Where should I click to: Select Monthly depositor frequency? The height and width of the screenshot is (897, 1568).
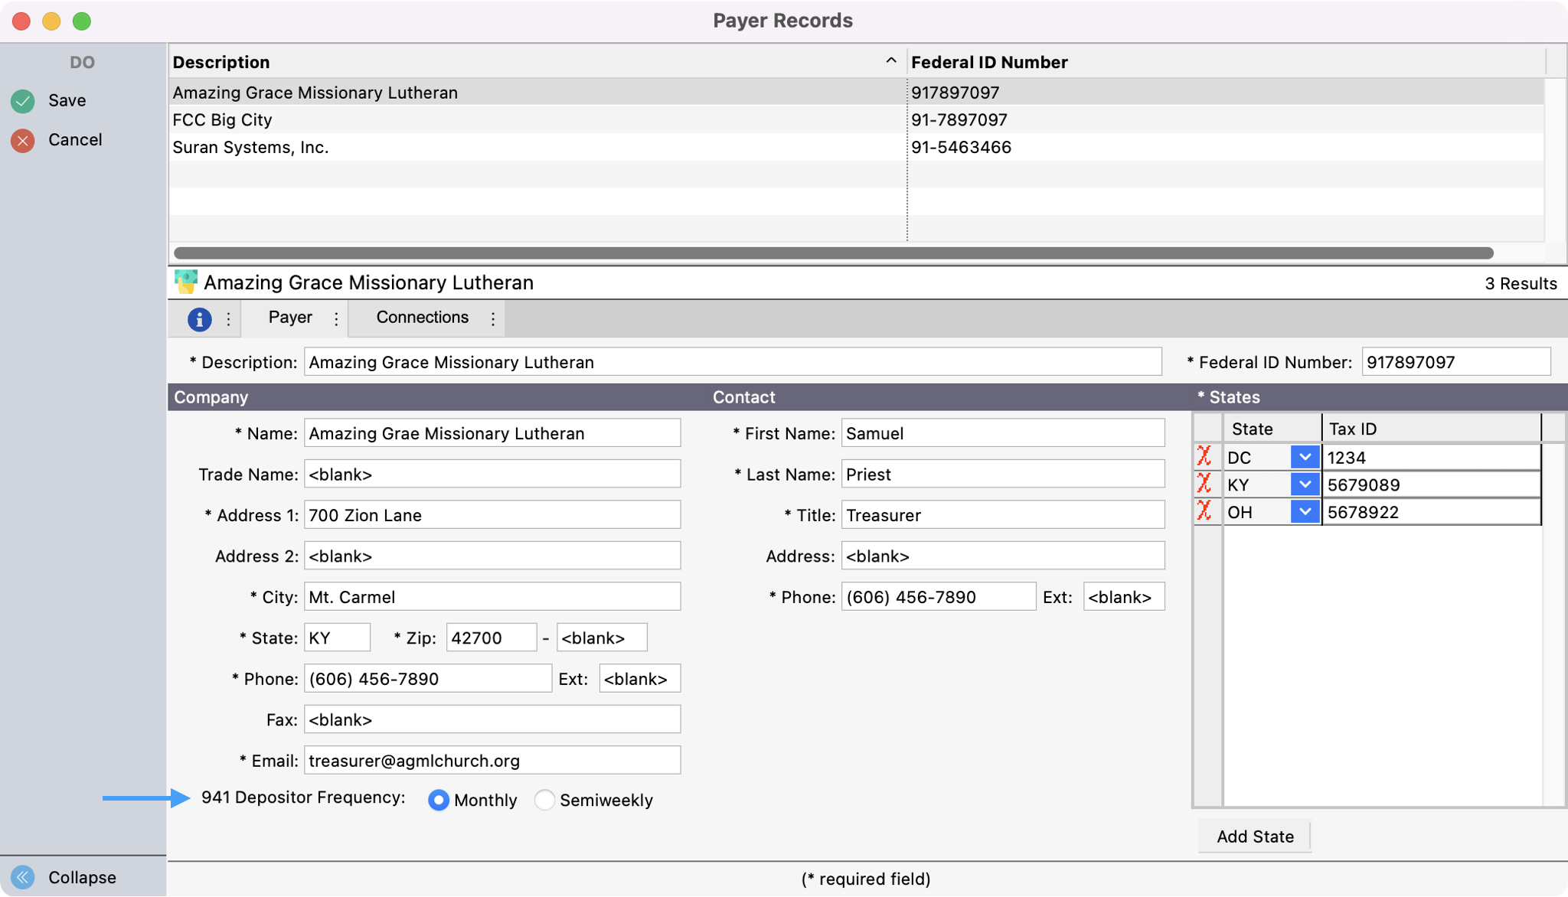point(439,800)
